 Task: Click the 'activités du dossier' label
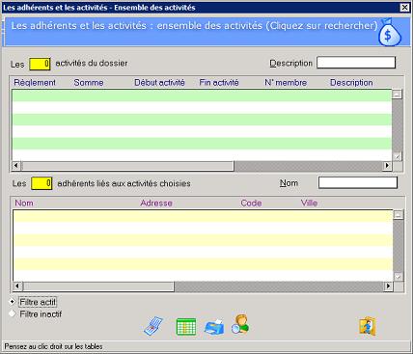point(92,63)
